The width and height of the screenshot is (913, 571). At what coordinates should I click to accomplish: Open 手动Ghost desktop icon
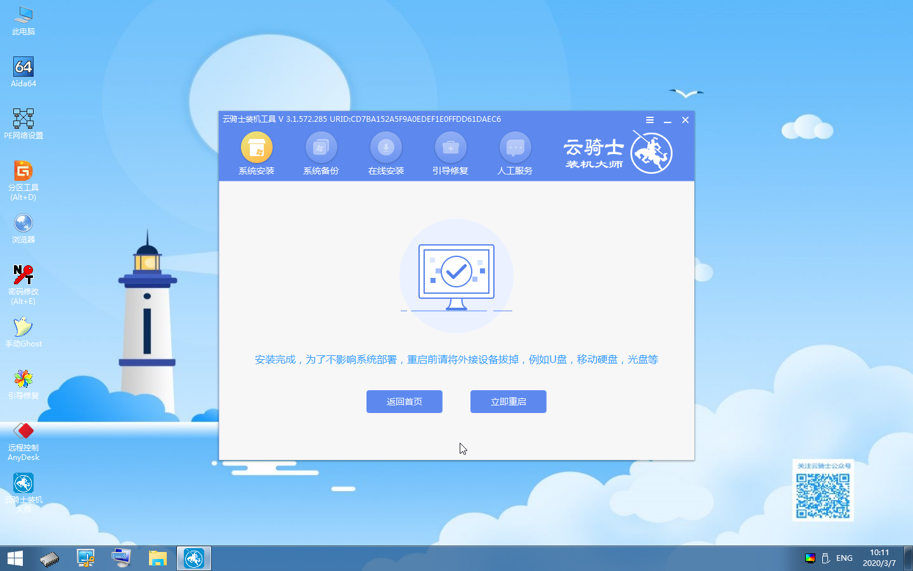pyautogui.click(x=23, y=332)
